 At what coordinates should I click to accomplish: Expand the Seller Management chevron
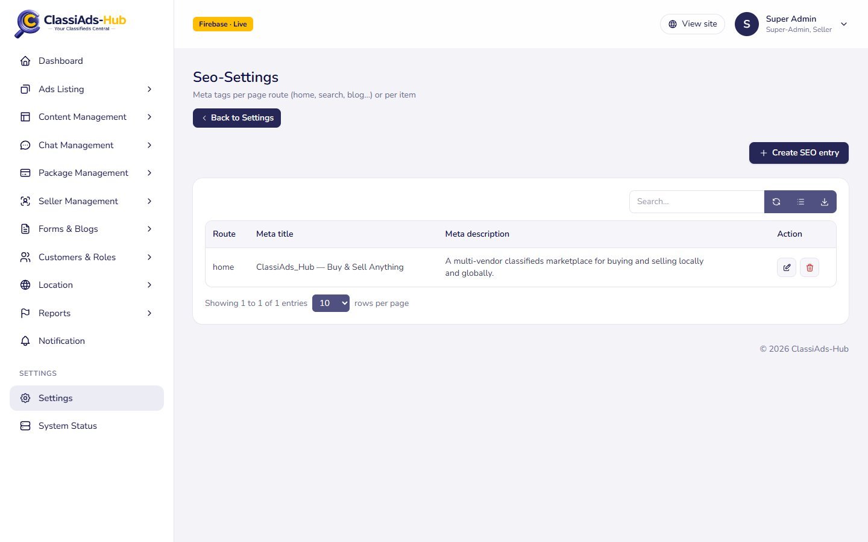click(149, 201)
